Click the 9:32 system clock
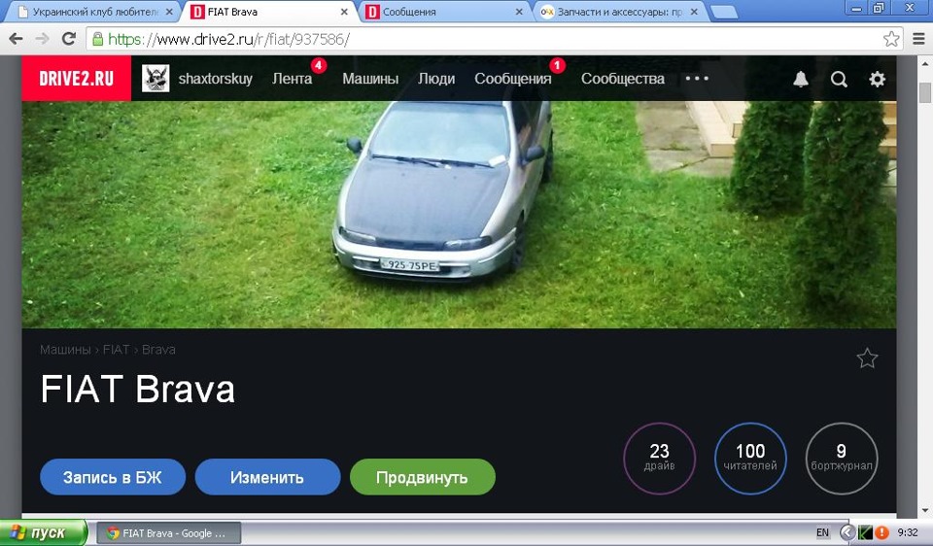Screen dimensions: 933x546 (x=908, y=533)
